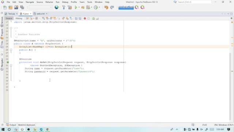Click the Save All toolbar icon
This screenshot has height=132, width=234.
(x=22, y=7)
